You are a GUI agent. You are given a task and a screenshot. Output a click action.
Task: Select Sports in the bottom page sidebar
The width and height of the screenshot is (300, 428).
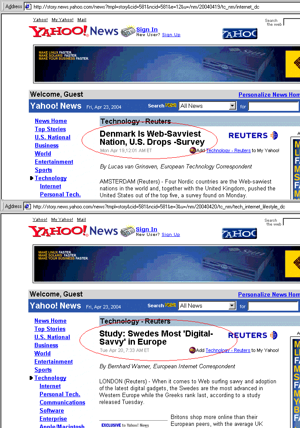click(x=43, y=370)
